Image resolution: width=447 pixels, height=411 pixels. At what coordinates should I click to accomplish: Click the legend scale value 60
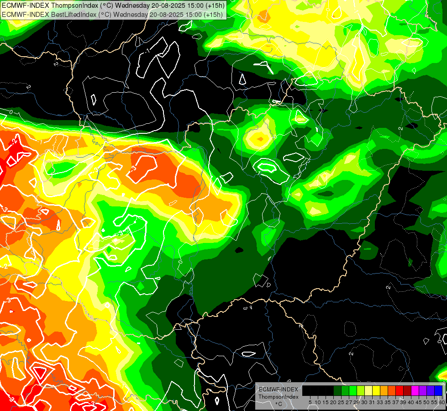point(442,402)
